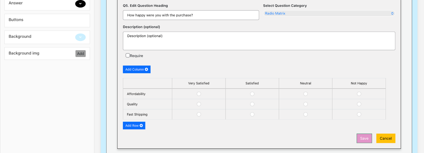Click the plus icon on Add Row
424x153 pixels.
(141, 126)
